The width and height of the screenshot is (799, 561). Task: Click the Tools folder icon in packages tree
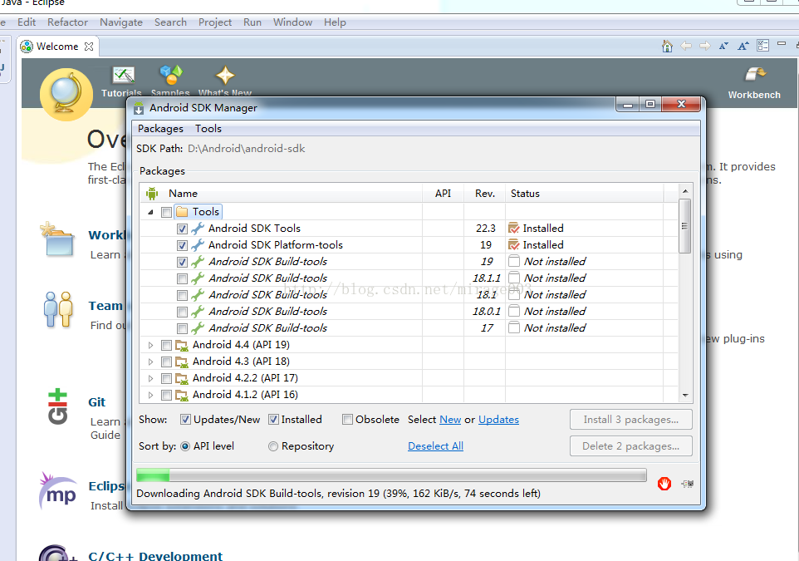click(x=182, y=212)
